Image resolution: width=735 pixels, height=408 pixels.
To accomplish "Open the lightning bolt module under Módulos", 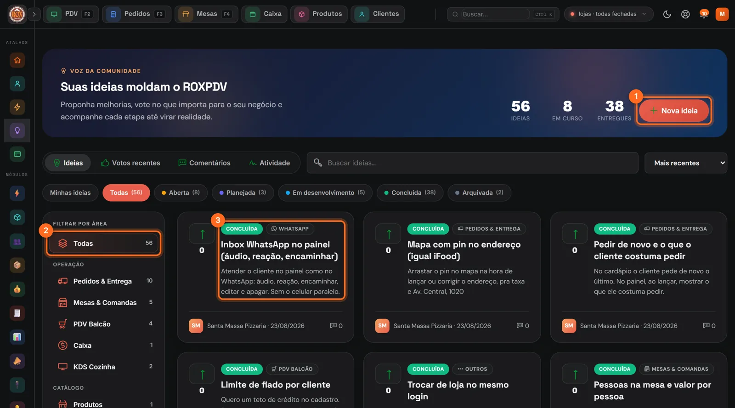I will pos(17,193).
